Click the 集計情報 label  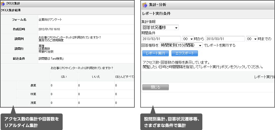(x=148, y=22)
